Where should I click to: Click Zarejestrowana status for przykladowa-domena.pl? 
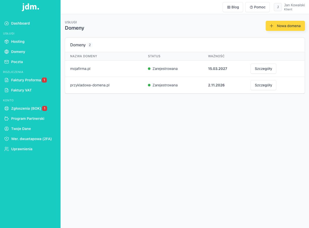pos(163,85)
